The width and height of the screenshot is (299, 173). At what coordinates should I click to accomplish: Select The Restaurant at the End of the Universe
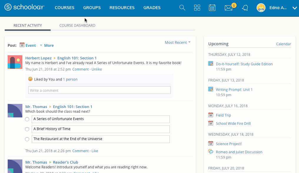(x=27, y=139)
